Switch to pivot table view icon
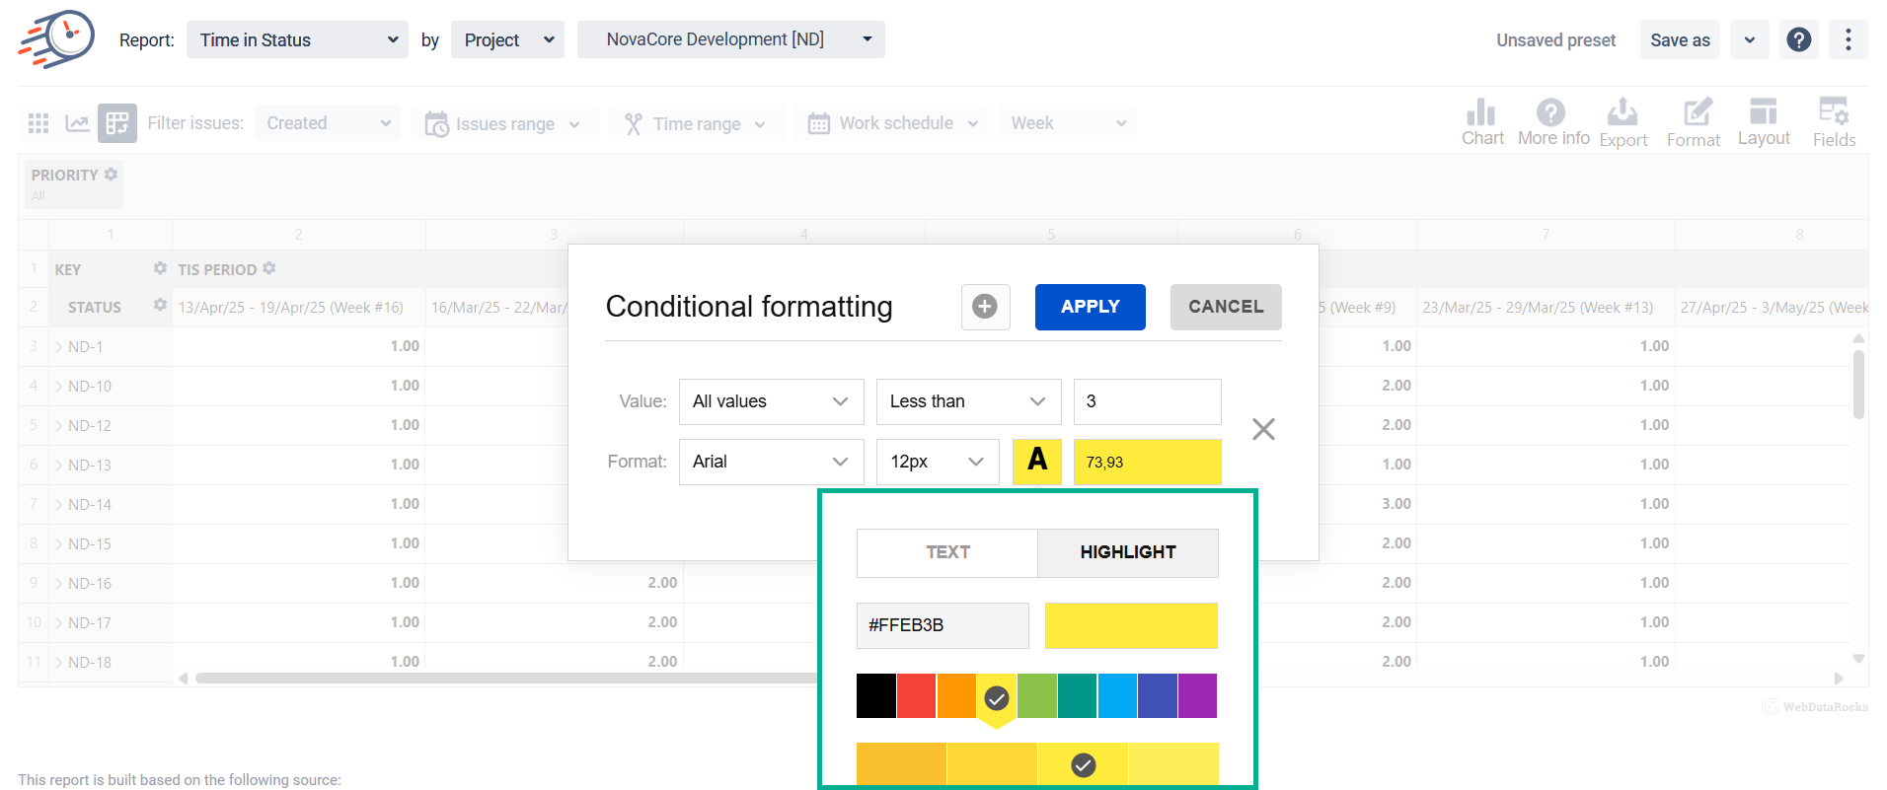Viewport: 1887px width, 790px height. click(x=117, y=123)
